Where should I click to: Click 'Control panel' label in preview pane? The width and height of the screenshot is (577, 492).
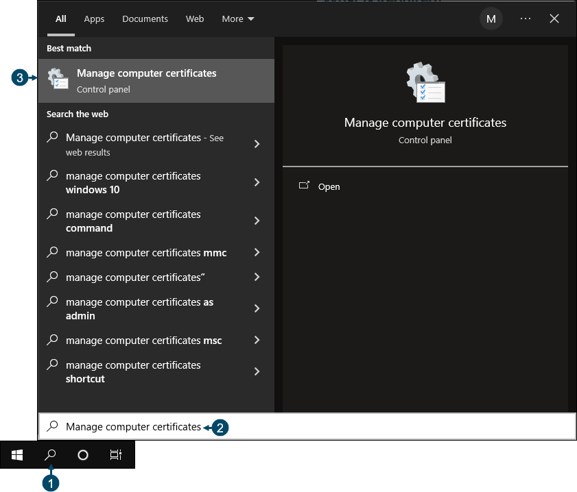coord(425,140)
